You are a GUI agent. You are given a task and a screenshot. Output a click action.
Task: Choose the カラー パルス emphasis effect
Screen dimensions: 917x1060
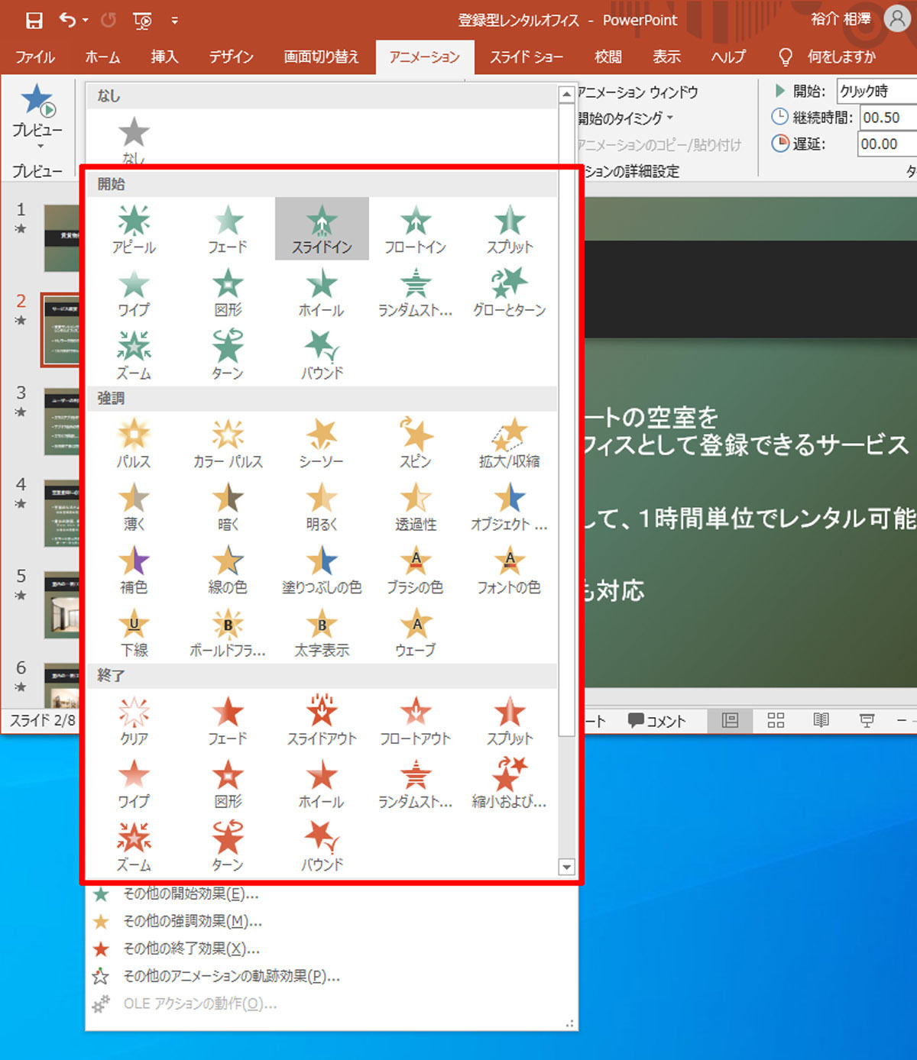pyautogui.click(x=228, y=444)
